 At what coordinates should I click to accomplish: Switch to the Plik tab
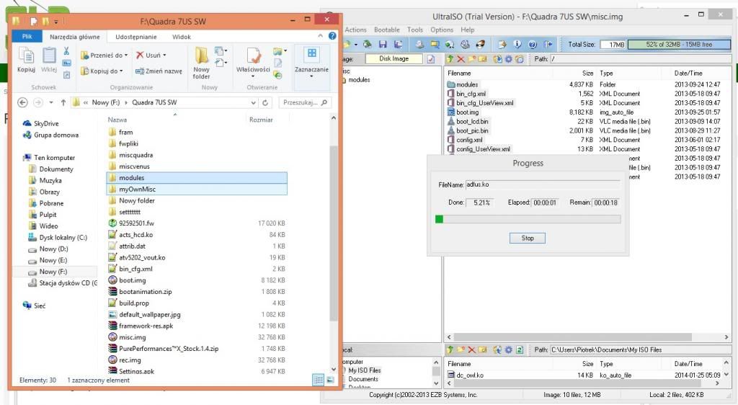[x=27, y=36]
